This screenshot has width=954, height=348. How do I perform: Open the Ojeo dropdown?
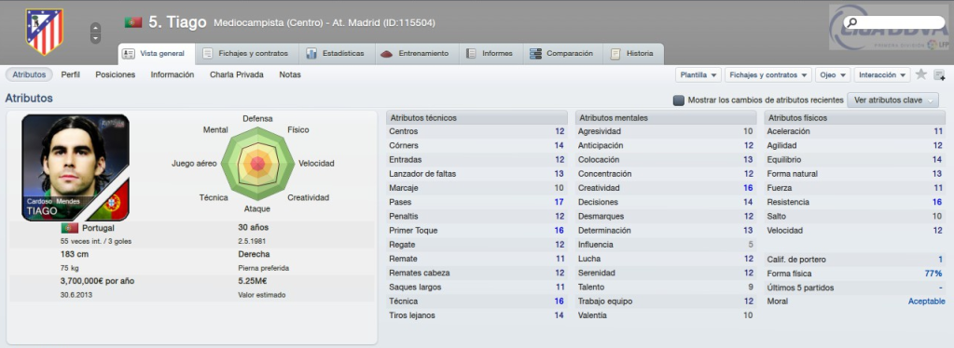click(833, 74)
